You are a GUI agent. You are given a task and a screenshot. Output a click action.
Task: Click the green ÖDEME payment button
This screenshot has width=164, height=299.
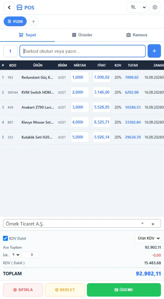click(x=124, y=290)
